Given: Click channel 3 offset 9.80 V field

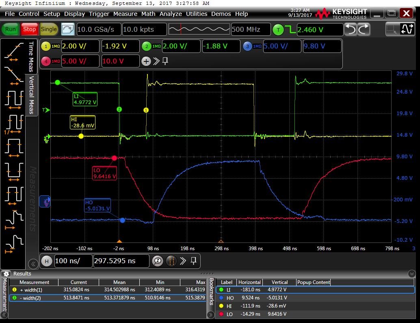Looking at the screenshot, I should 322,46.
